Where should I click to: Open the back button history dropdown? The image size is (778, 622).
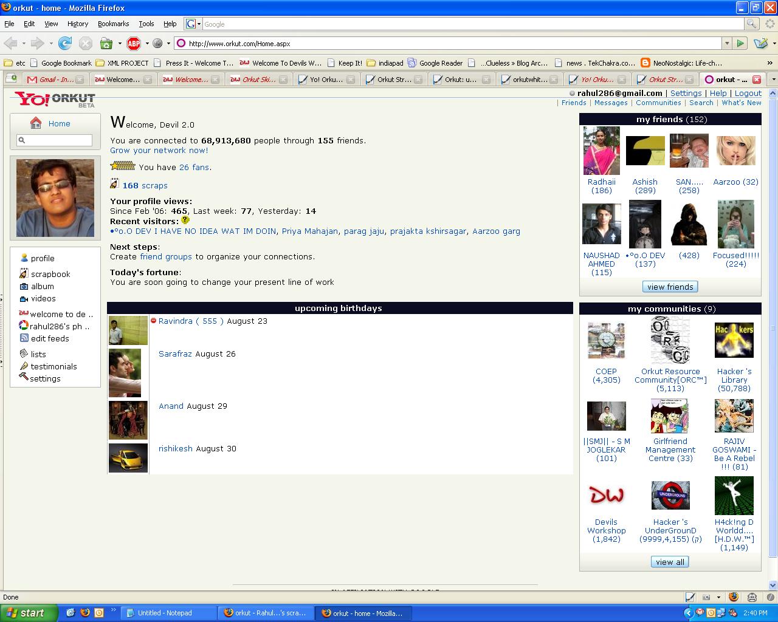[24, 43]
